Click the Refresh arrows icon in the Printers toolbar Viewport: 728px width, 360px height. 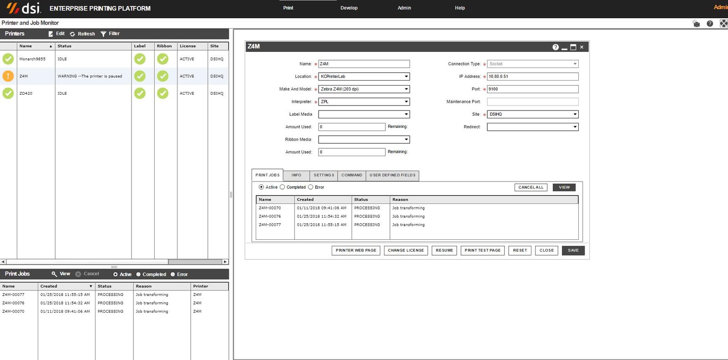pyautogui.click(x=72, y=34)
